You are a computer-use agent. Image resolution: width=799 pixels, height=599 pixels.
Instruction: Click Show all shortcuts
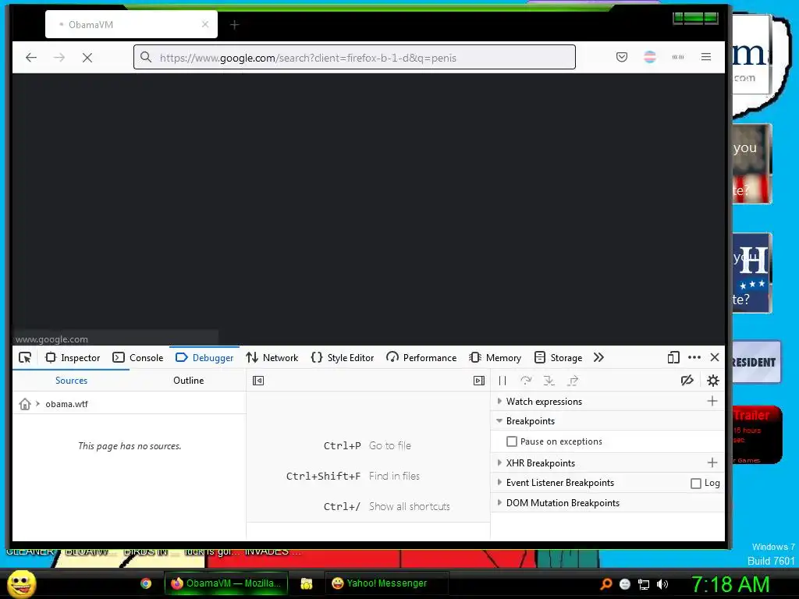(410, 507)
